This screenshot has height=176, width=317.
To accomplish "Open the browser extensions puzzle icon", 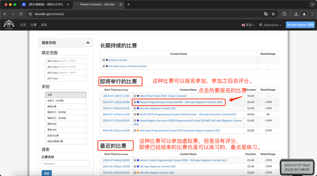I will (284, 14).
